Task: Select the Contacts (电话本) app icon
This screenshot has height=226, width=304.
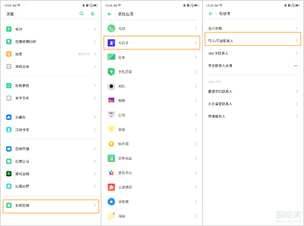Action: pos(111,42)
